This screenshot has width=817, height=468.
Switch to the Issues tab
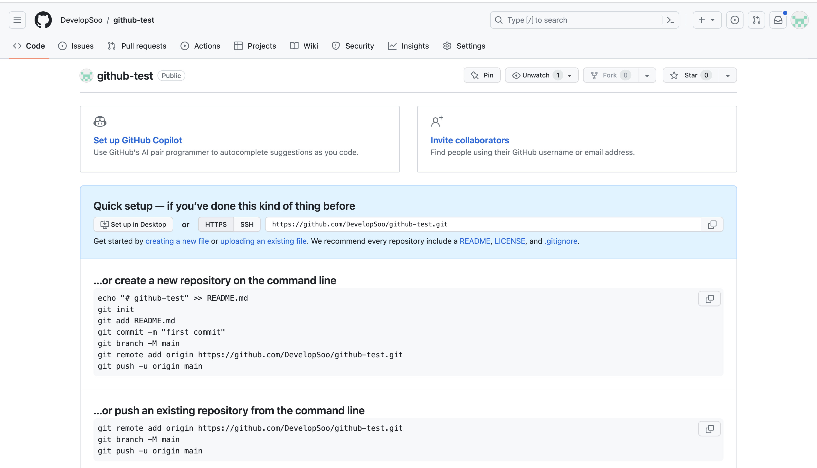[x=76, y=46]
